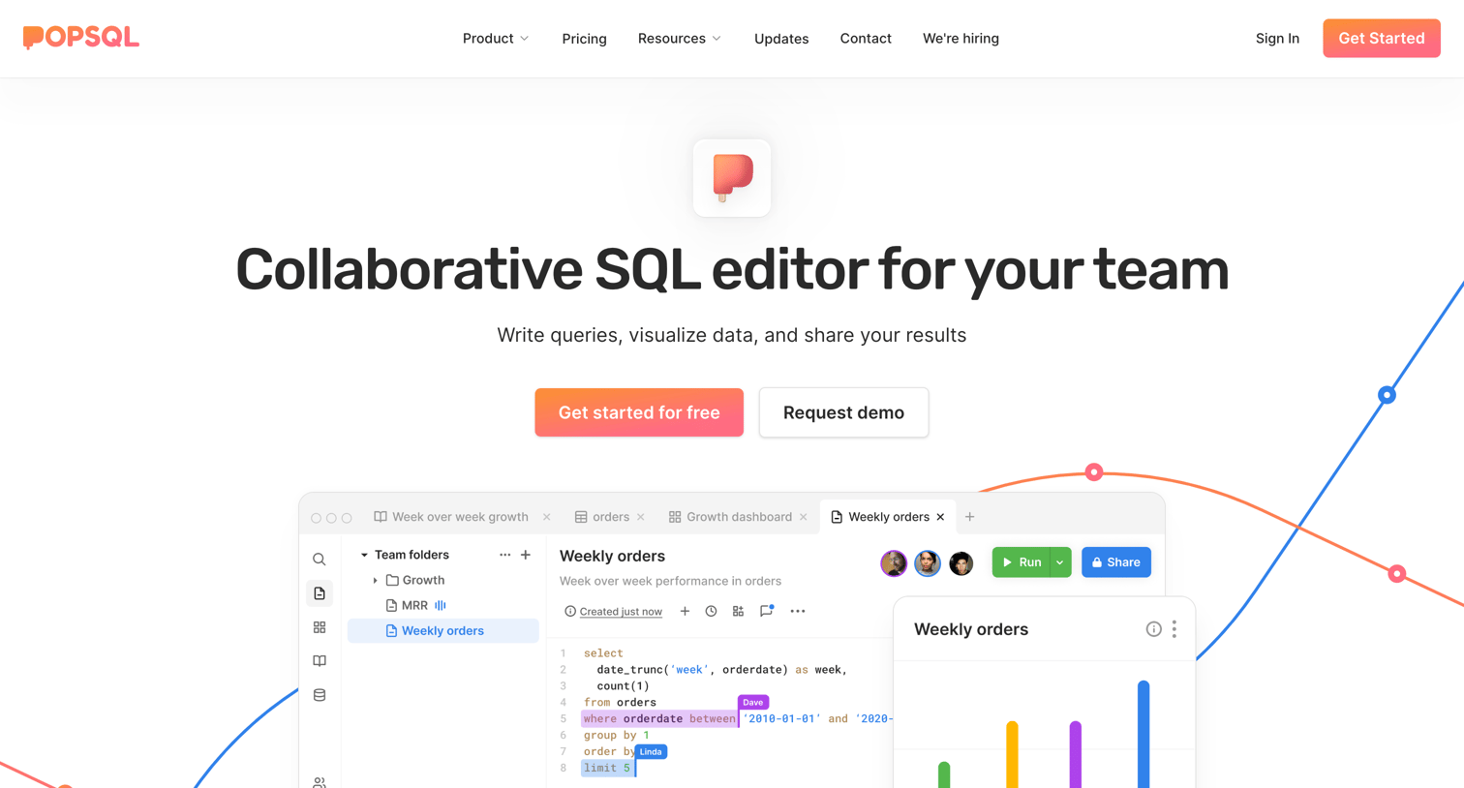Select the Weekly orders file in tree

pos(443,630)
